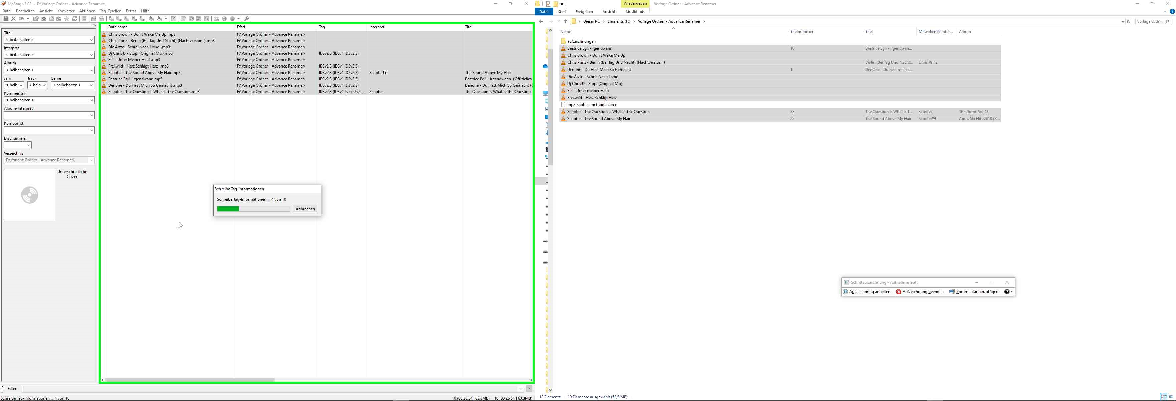Click the Save tag icon in toolbar
The width and height of the screenshot is (1176, 401).
pyautogui.click(x=6, y=19)
